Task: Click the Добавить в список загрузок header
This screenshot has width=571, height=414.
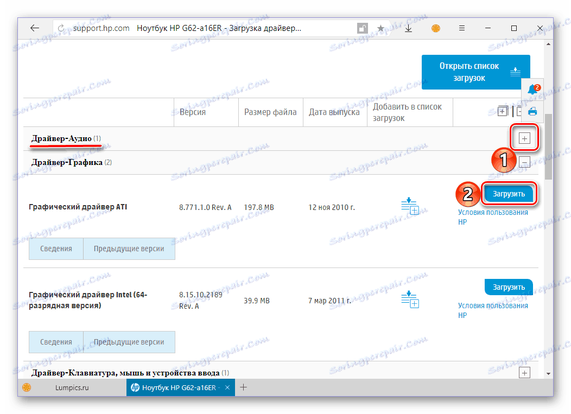Action: 407,112
